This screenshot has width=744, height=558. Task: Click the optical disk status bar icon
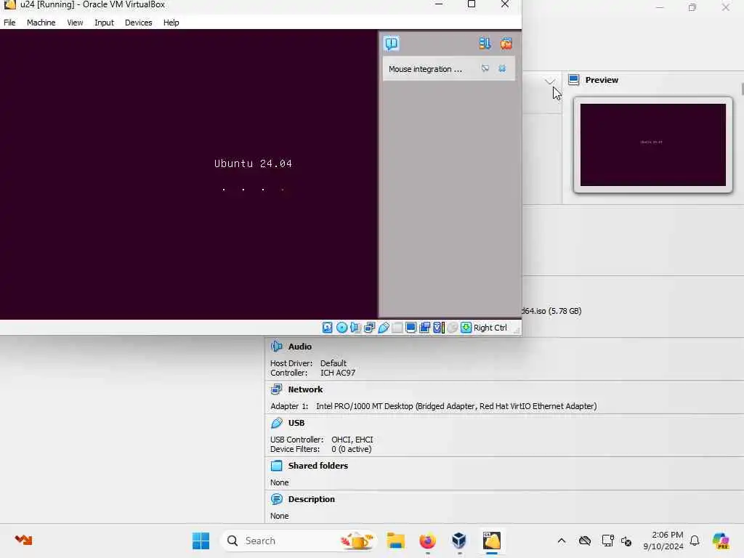coord(341,328)
